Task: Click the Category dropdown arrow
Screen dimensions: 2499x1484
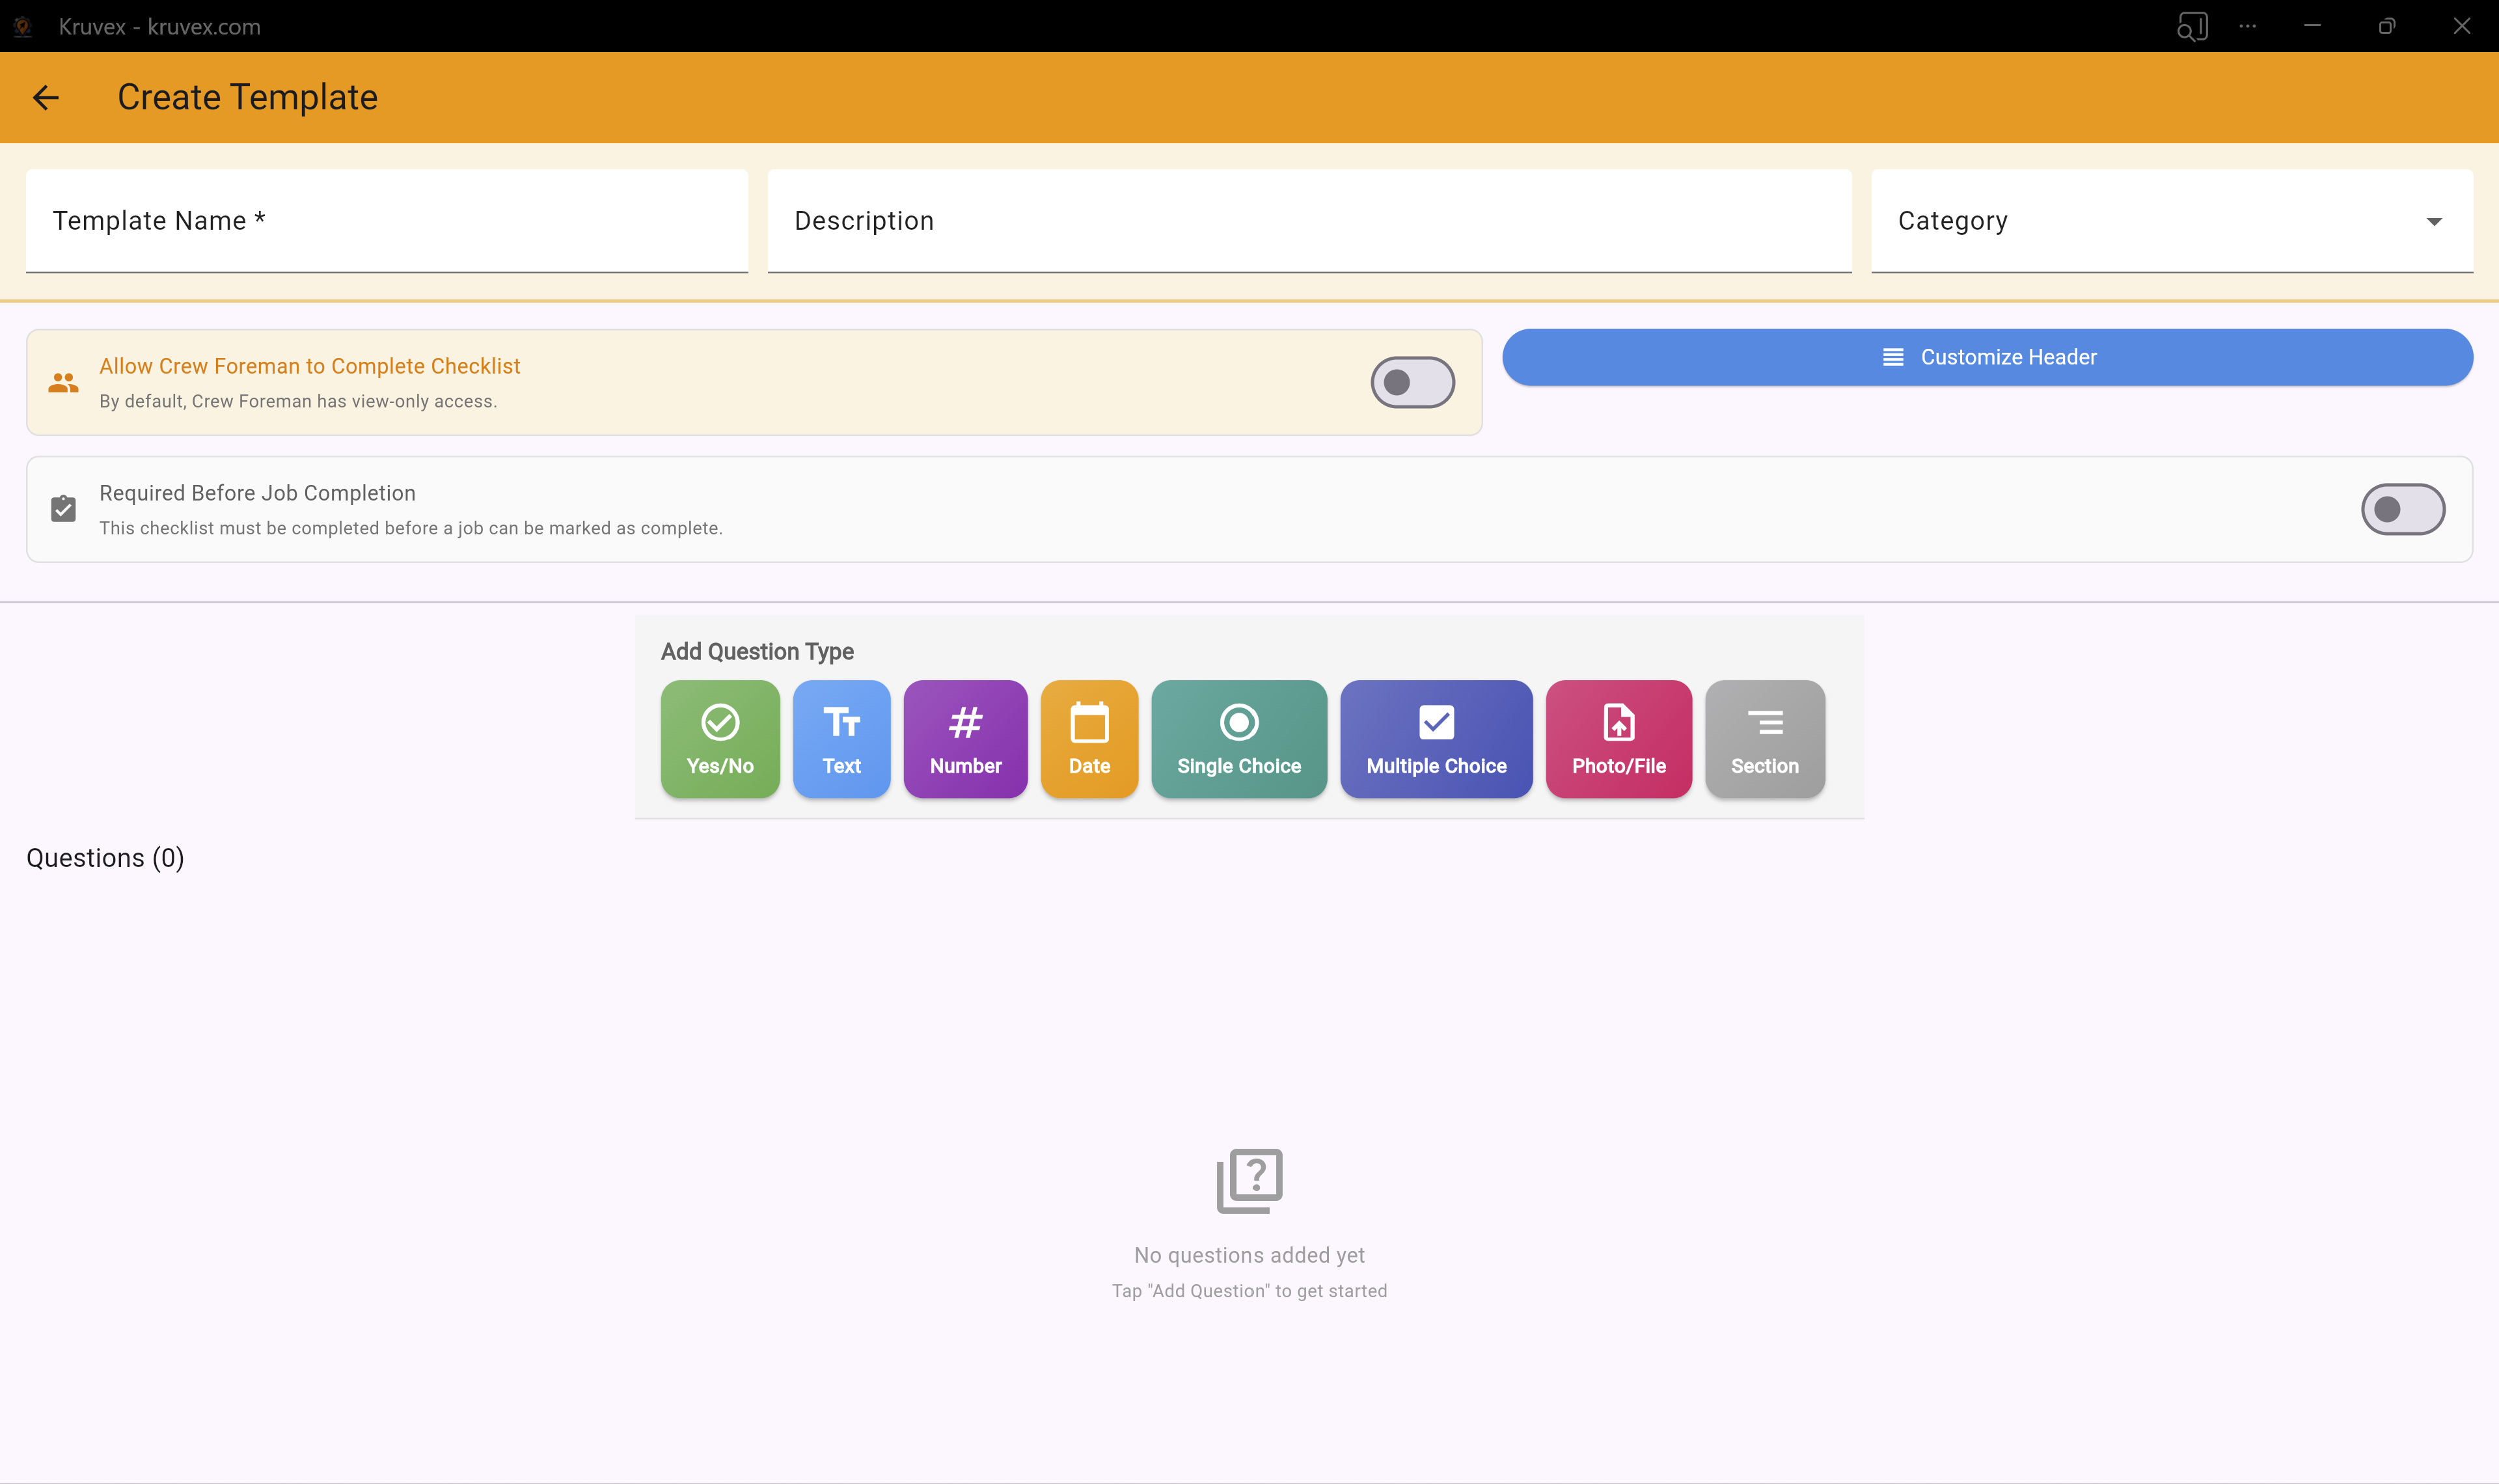Action: pyautogui.click(x=2434, y=222)
